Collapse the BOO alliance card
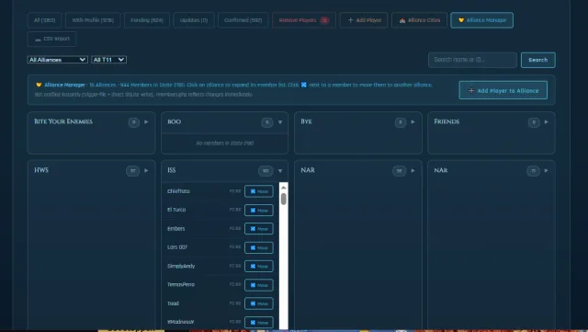 click(280, 122)
